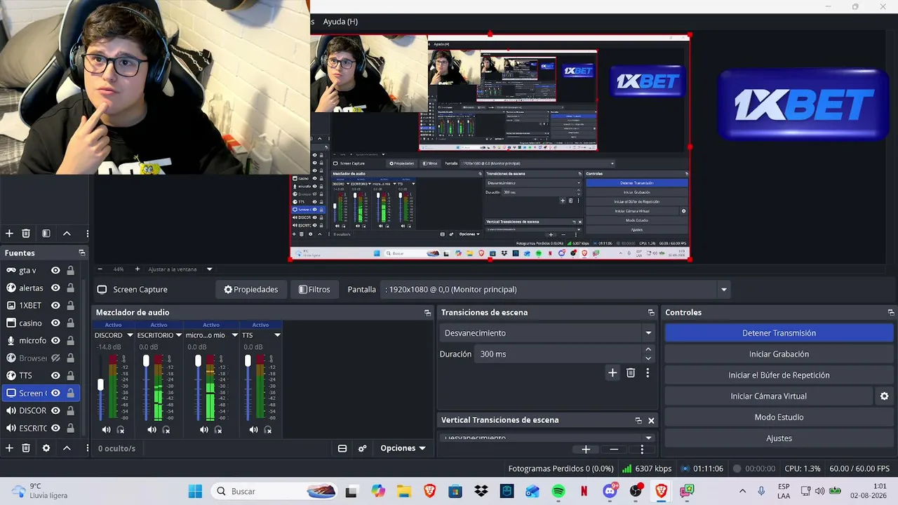
Task: Toggle visibility of gta v source
Action: 55,270
